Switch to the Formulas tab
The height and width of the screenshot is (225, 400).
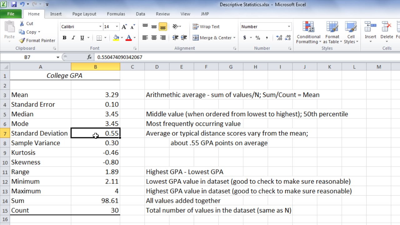pos(116,14)
